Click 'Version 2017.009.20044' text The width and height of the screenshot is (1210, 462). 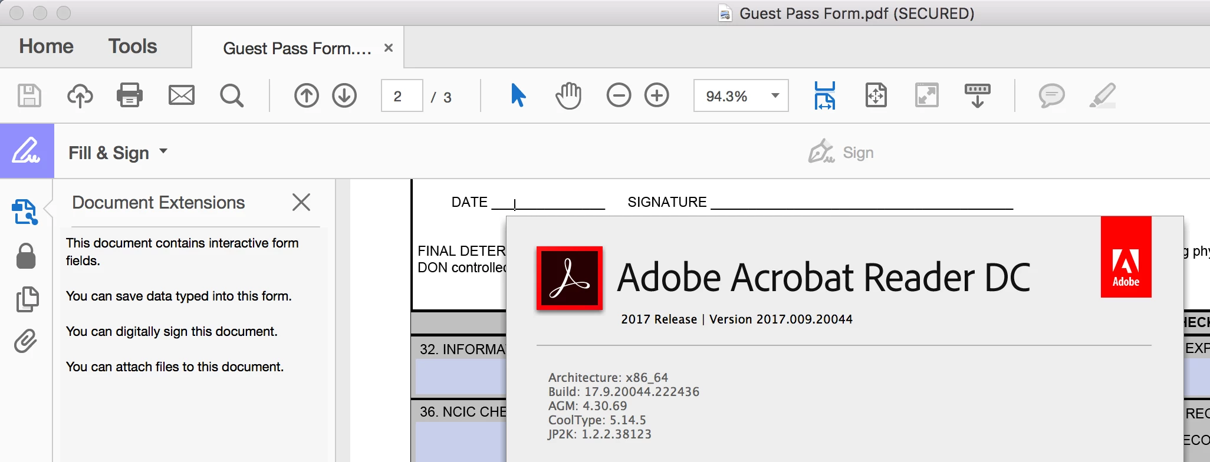(781, 319)
